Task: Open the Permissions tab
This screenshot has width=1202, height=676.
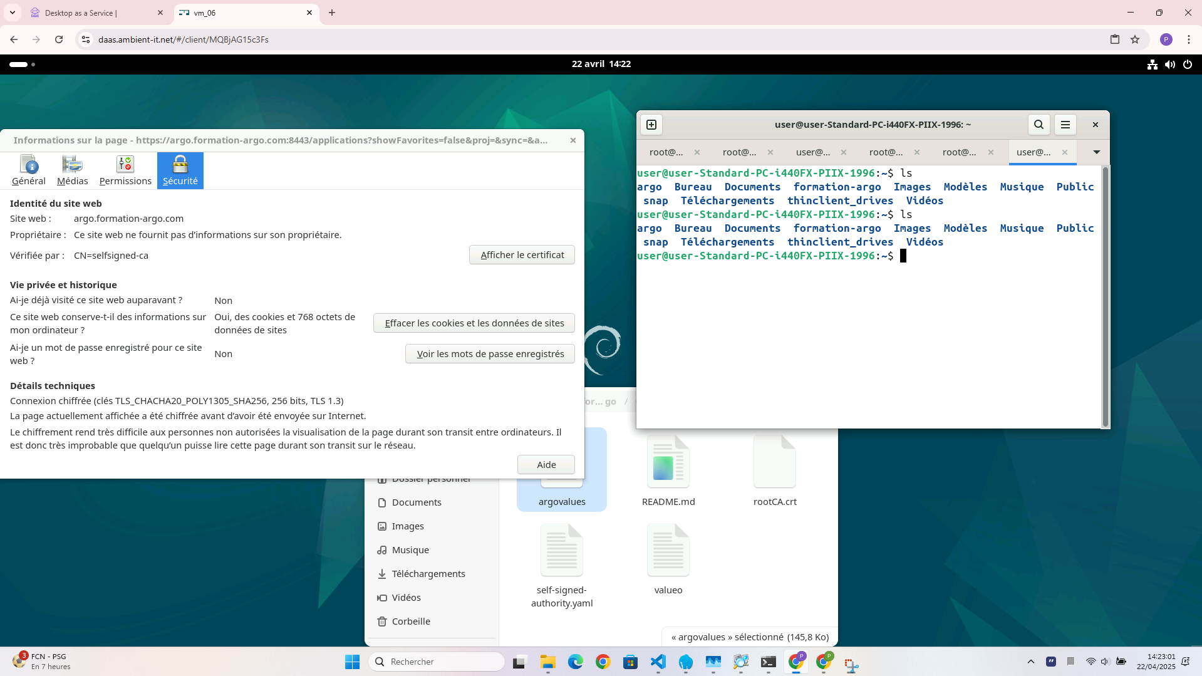Action: (125, 170)
